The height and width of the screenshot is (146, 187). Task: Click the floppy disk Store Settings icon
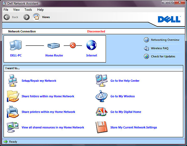[102, 127]
